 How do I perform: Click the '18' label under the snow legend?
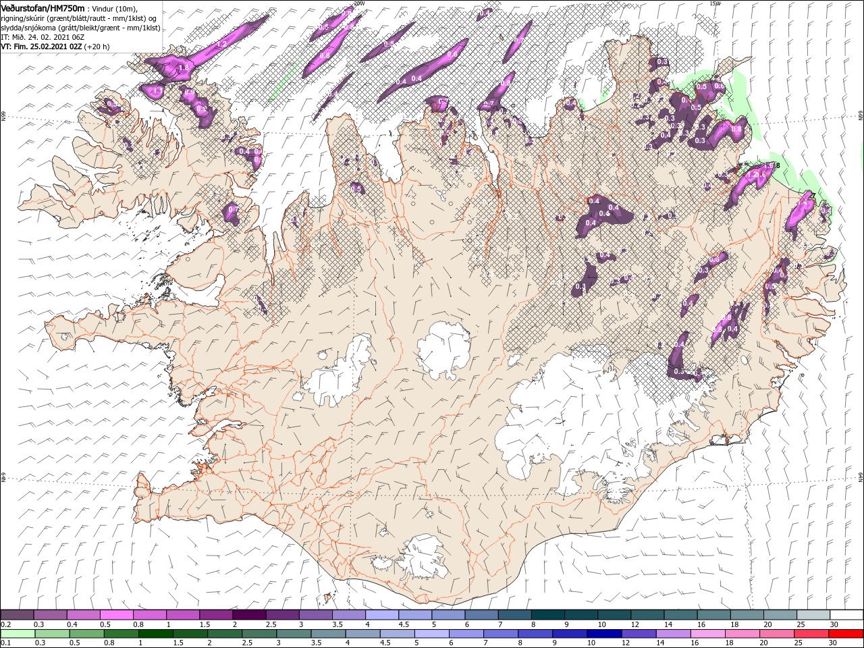click(x=734, y=624)
